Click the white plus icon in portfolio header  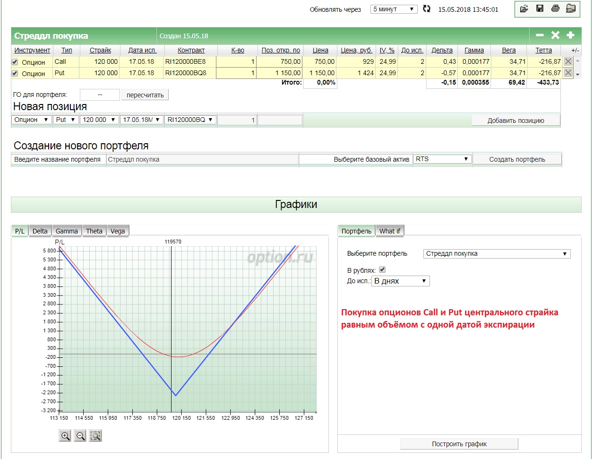pos(570,35)
